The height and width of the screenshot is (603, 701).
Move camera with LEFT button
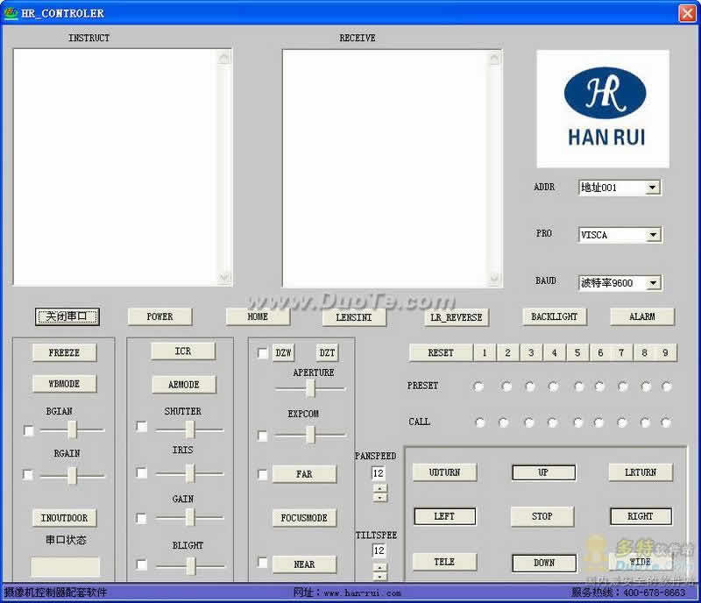pyautogui.click(x=444, y=515)
